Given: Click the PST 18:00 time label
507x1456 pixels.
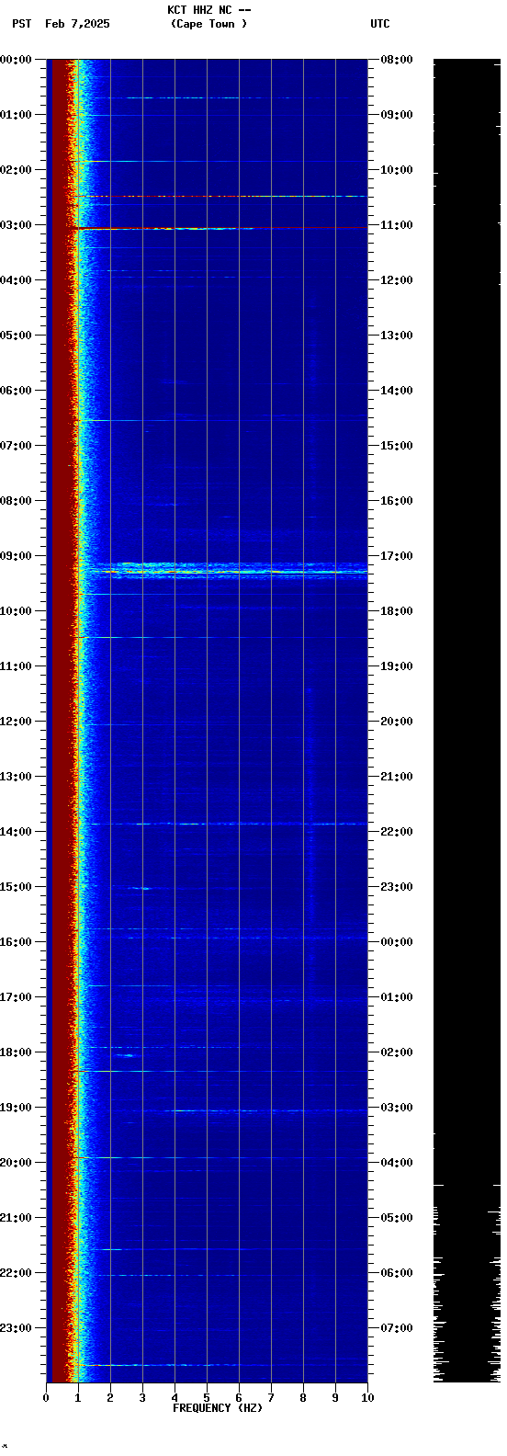Looking at the screenshot, I should pos(16,1052).
